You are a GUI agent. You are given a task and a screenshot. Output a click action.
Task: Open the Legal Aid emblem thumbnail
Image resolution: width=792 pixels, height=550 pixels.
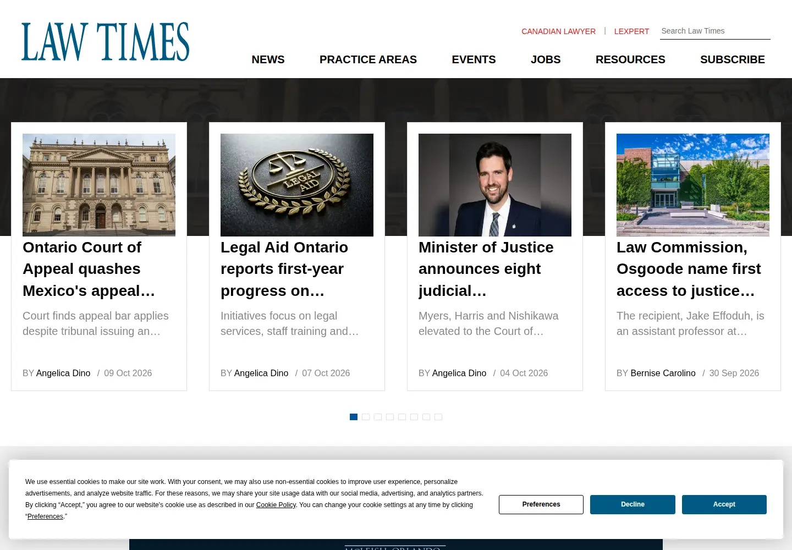click(x=297, y=185)
